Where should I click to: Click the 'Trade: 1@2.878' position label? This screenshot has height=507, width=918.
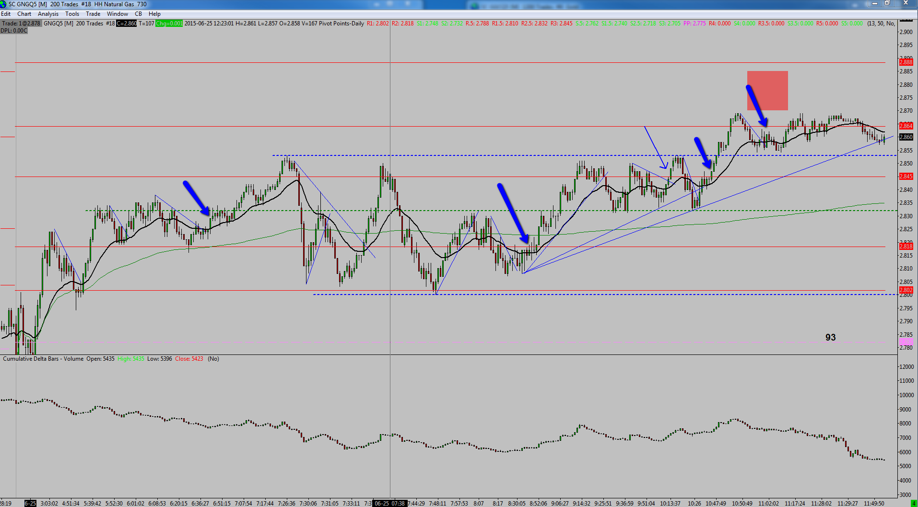21,24
